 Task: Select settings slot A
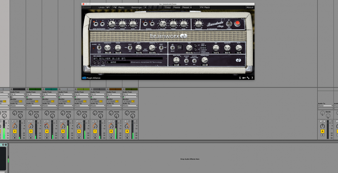145,7
